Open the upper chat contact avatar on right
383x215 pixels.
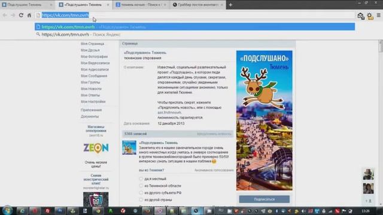368,174
